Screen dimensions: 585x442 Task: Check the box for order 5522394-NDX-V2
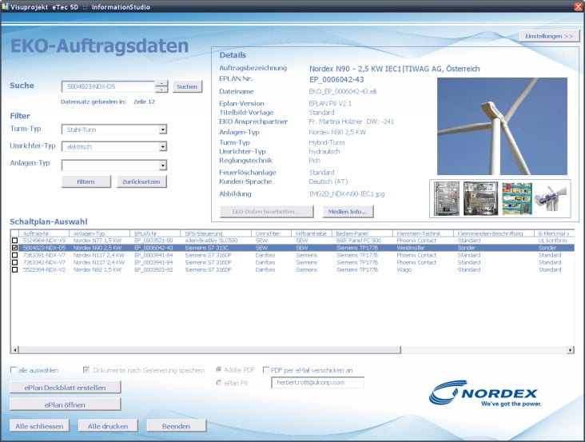pos(15,269)
